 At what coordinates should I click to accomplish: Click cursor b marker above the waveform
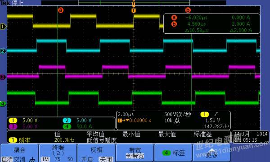pyautogui.click(x=188, y=10)
